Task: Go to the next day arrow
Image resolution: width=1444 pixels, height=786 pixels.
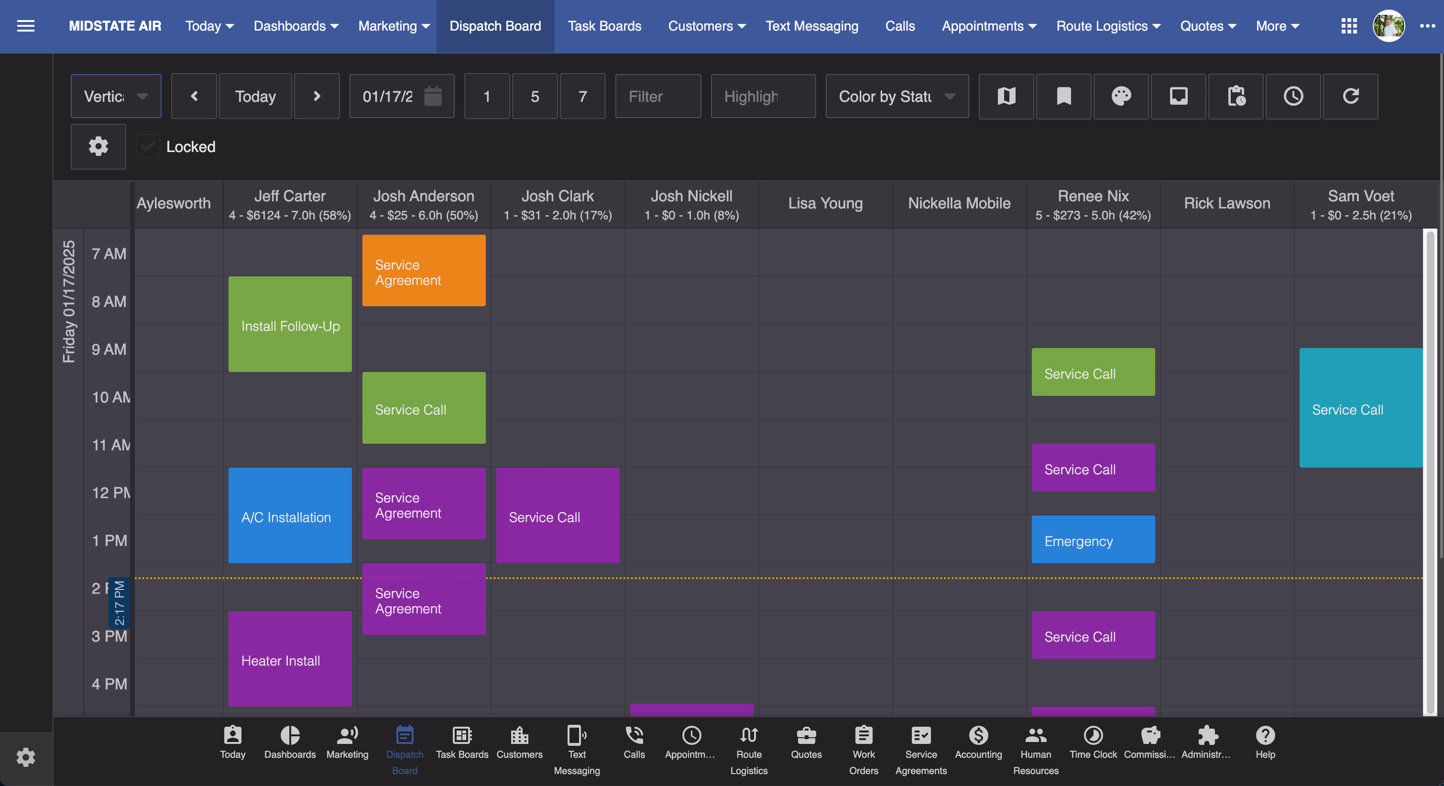Action: tap(317, 97)
